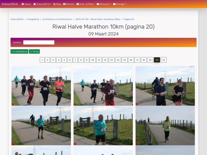Open the Diversen dropdown menu
This screenshot has height=155, width=207.
pos(104,4)
